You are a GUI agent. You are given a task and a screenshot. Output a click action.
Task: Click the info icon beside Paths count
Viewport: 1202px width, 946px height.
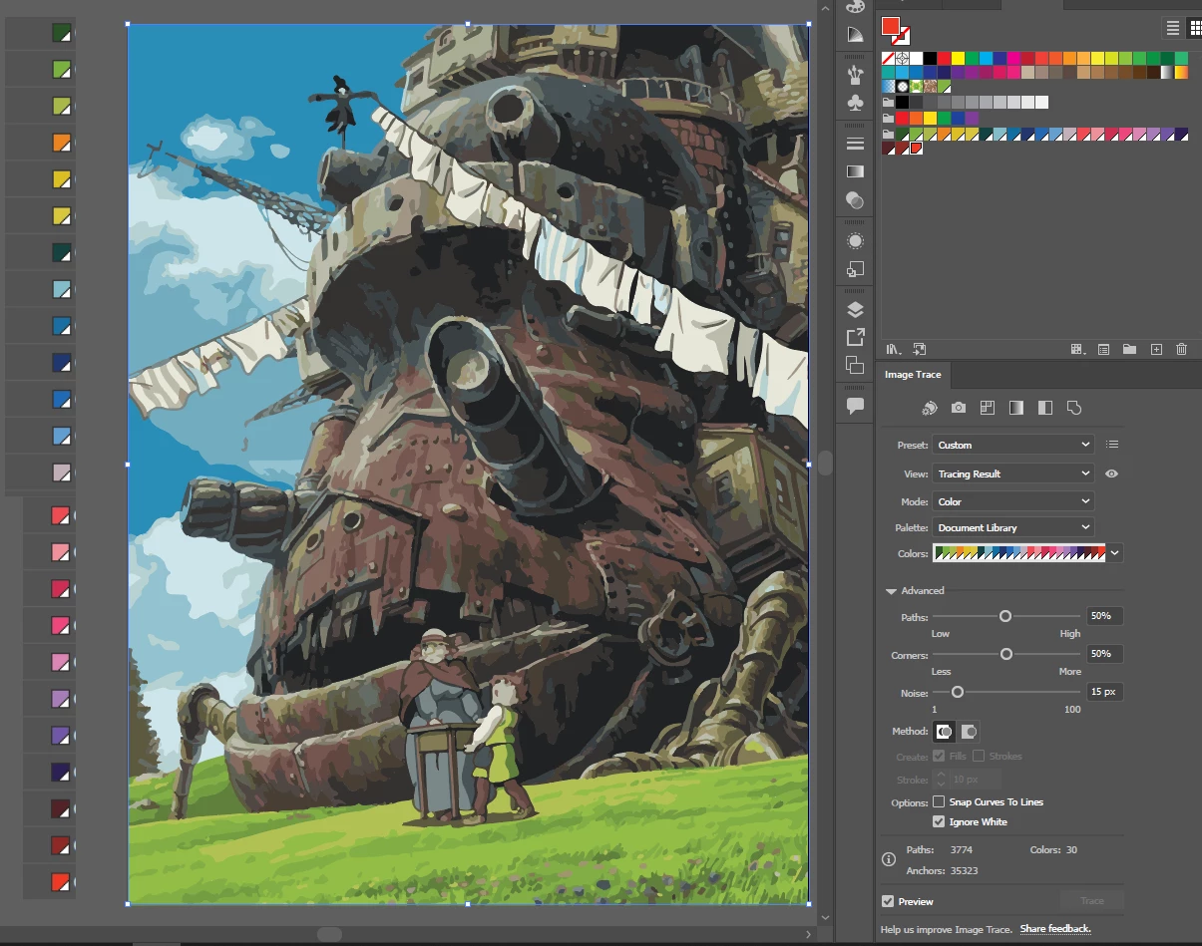pos(889,859)
